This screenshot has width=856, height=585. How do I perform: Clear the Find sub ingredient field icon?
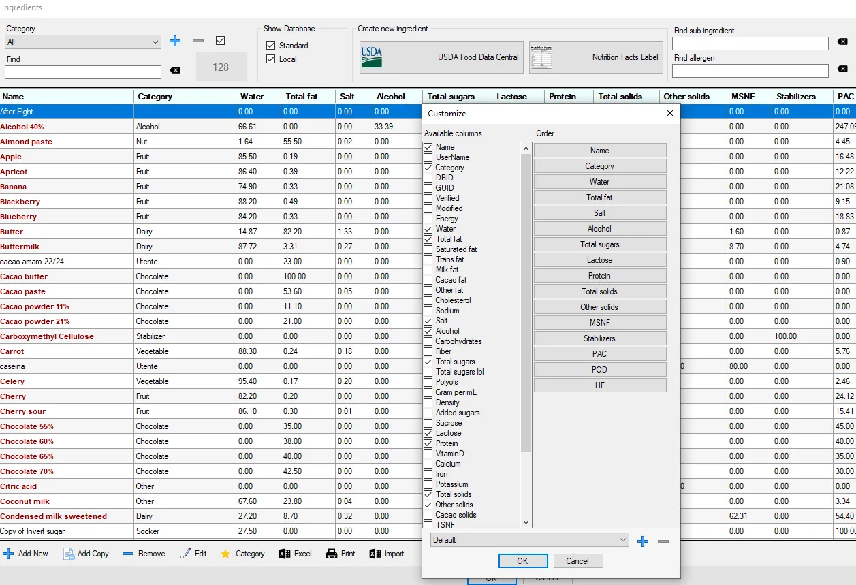[x=842, y=42]
